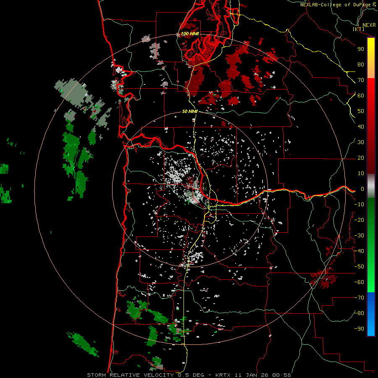The image size is (378, 378).
Task: Click the -20 knot scale label
Action: pyautogui.click(x=359, y=220)
